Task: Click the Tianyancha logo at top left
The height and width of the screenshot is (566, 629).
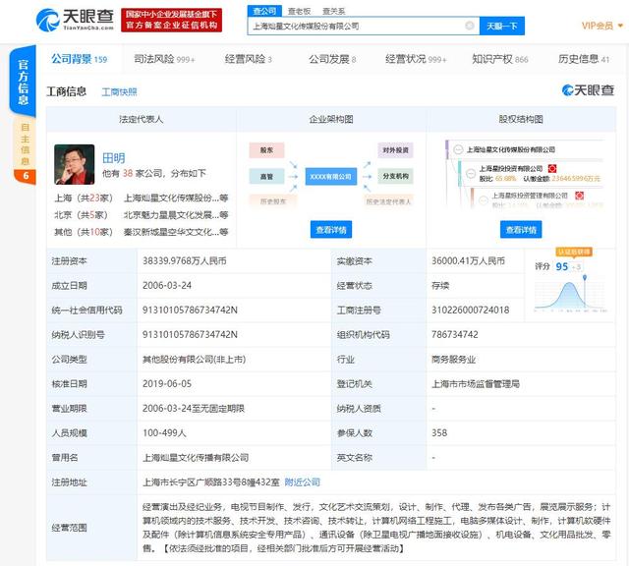Action: click(x=75, y=20)
